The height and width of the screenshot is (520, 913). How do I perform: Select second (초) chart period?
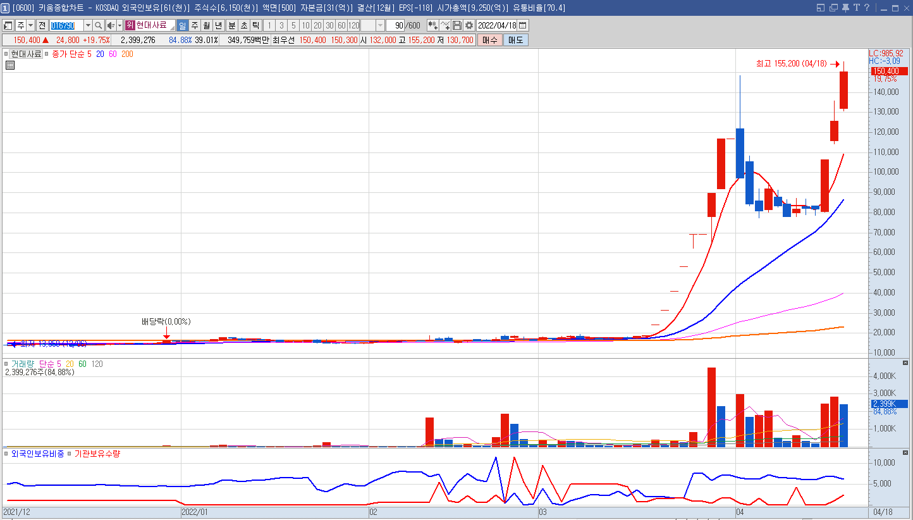tap(243, 25)
